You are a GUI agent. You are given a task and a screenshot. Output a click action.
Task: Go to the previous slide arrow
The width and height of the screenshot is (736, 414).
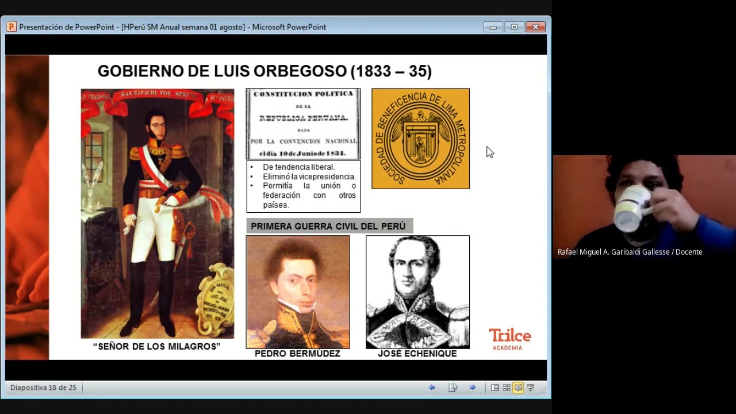coord(432,388)
